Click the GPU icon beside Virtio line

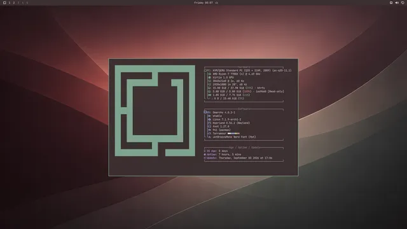[209, 78]
